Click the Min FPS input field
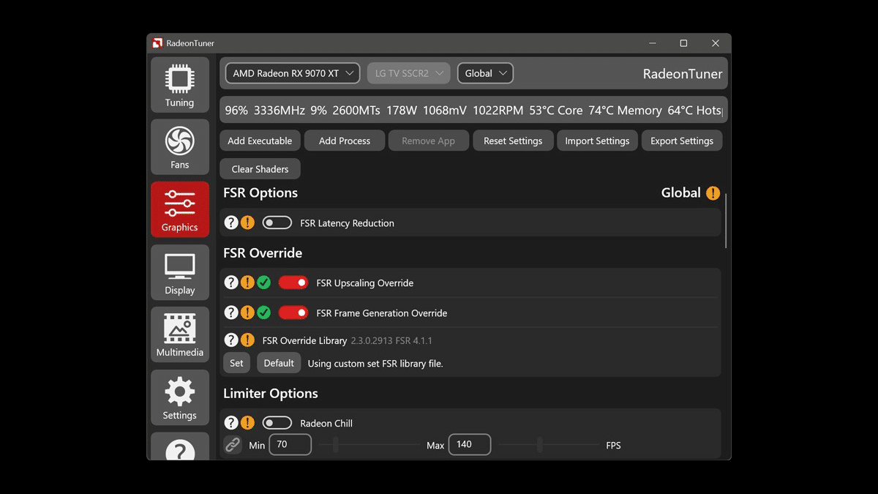The width and height of the screenshot is (878, 494). [x=290, y=444]
